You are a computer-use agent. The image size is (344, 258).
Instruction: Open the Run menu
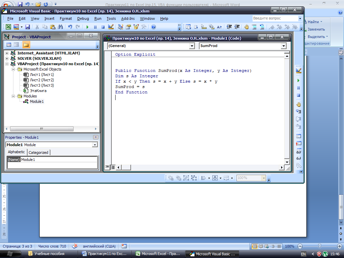[98, 19]
